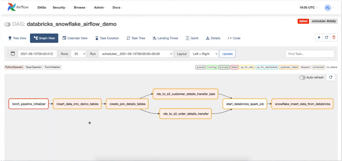Select snowflake_insert_data_from_databricks node
This screenshot has width=342, height=161.
point(302,104)
